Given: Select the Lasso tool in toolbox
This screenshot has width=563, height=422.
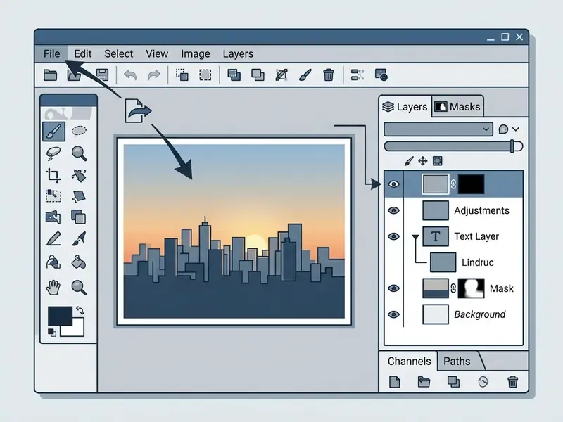Looking at the screenshot, I should tap(53, 153).
